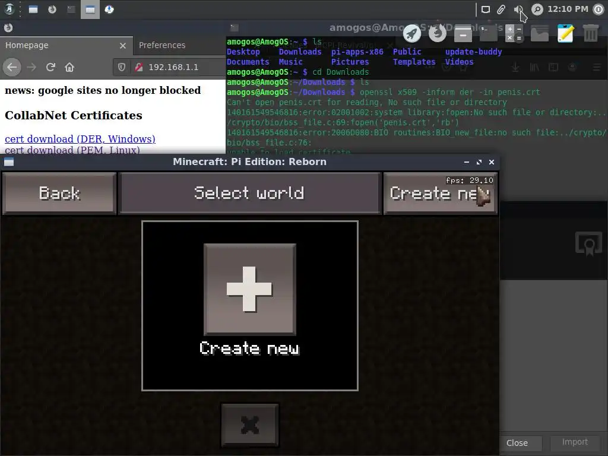Open the power button in panel
The width and height of the screenshot is (608, 456).
pos(598,9)
